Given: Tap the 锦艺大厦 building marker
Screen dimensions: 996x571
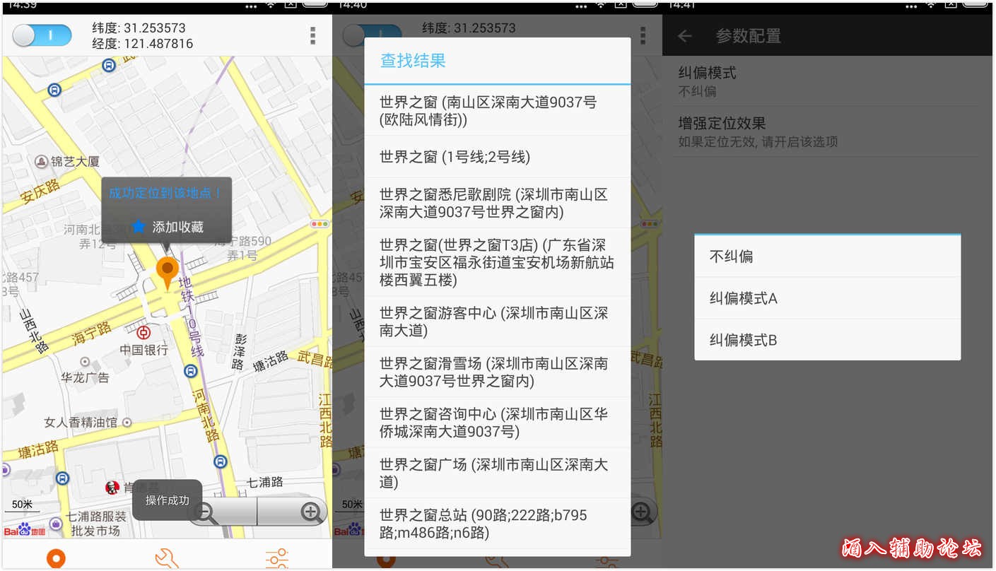Looking at the screenshot, I should tap(41, 162).
